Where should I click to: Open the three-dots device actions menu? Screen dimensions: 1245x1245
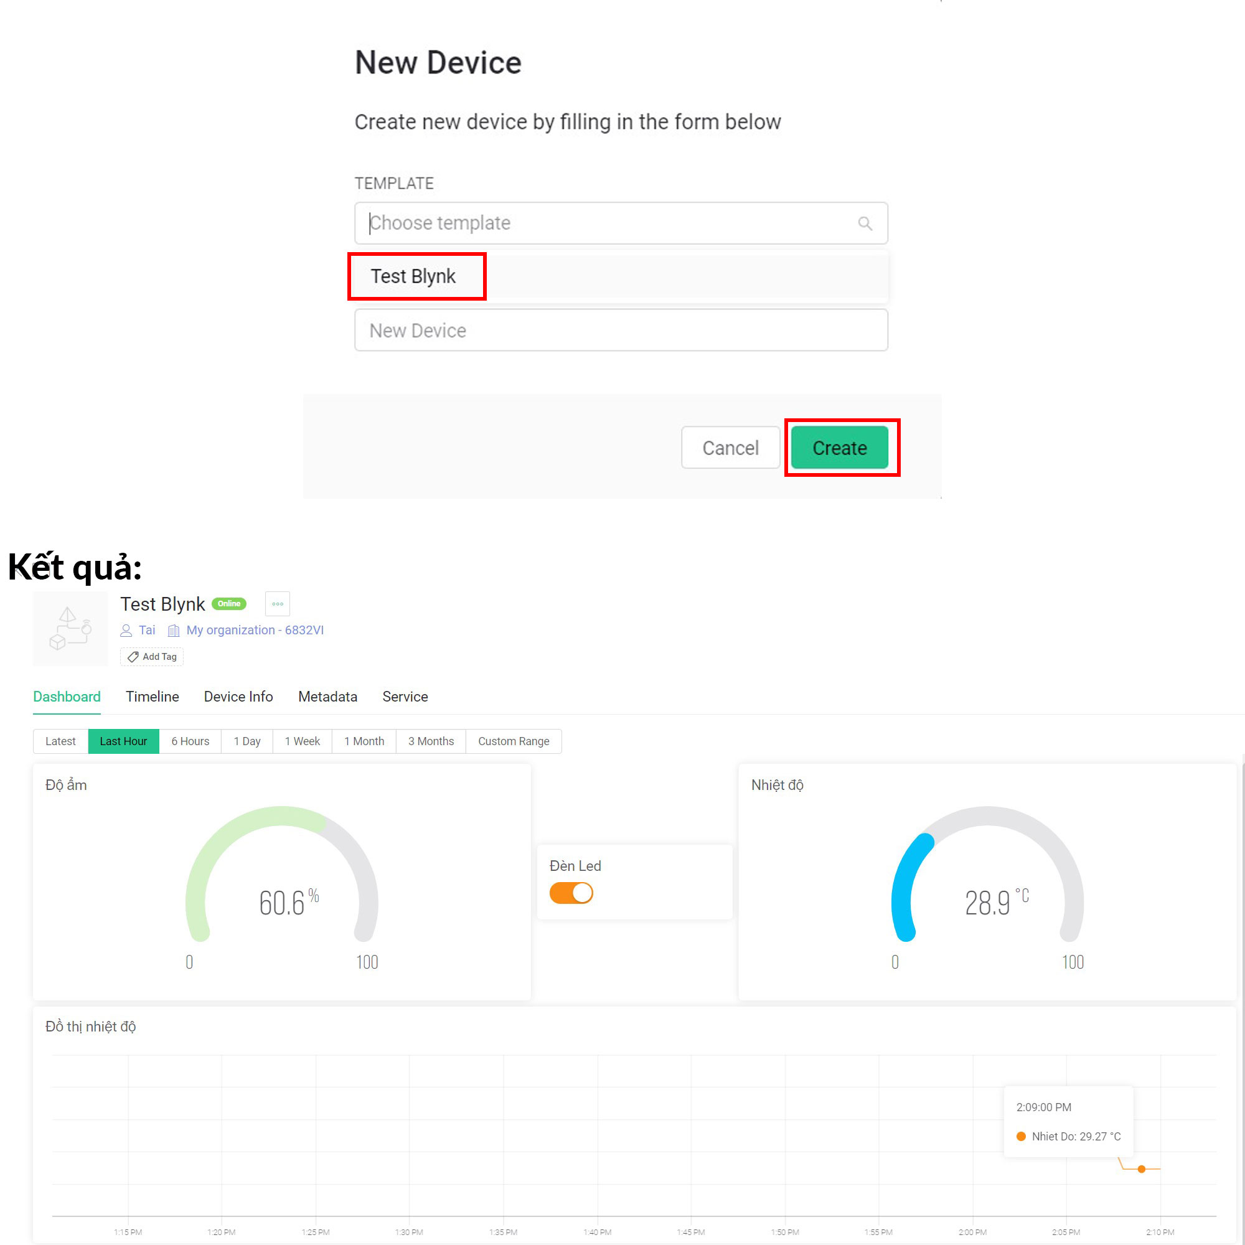click(277, 604)
